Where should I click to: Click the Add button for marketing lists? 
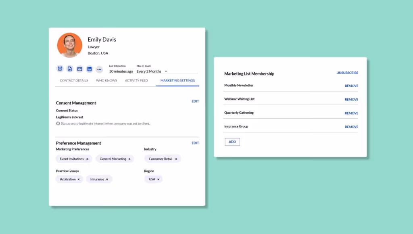tap(232, 142)
